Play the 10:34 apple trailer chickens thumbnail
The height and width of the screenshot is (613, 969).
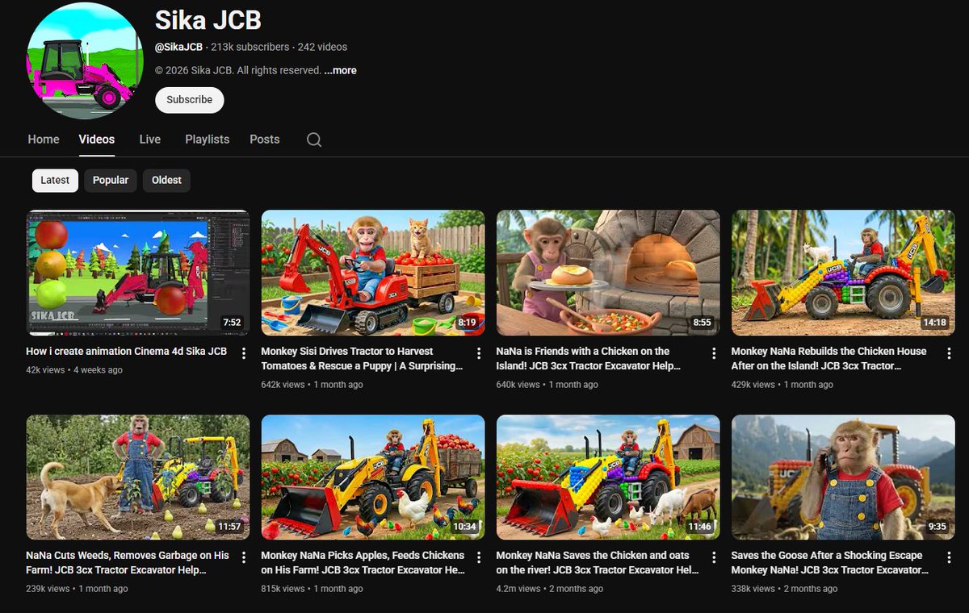tap(373, 477)
